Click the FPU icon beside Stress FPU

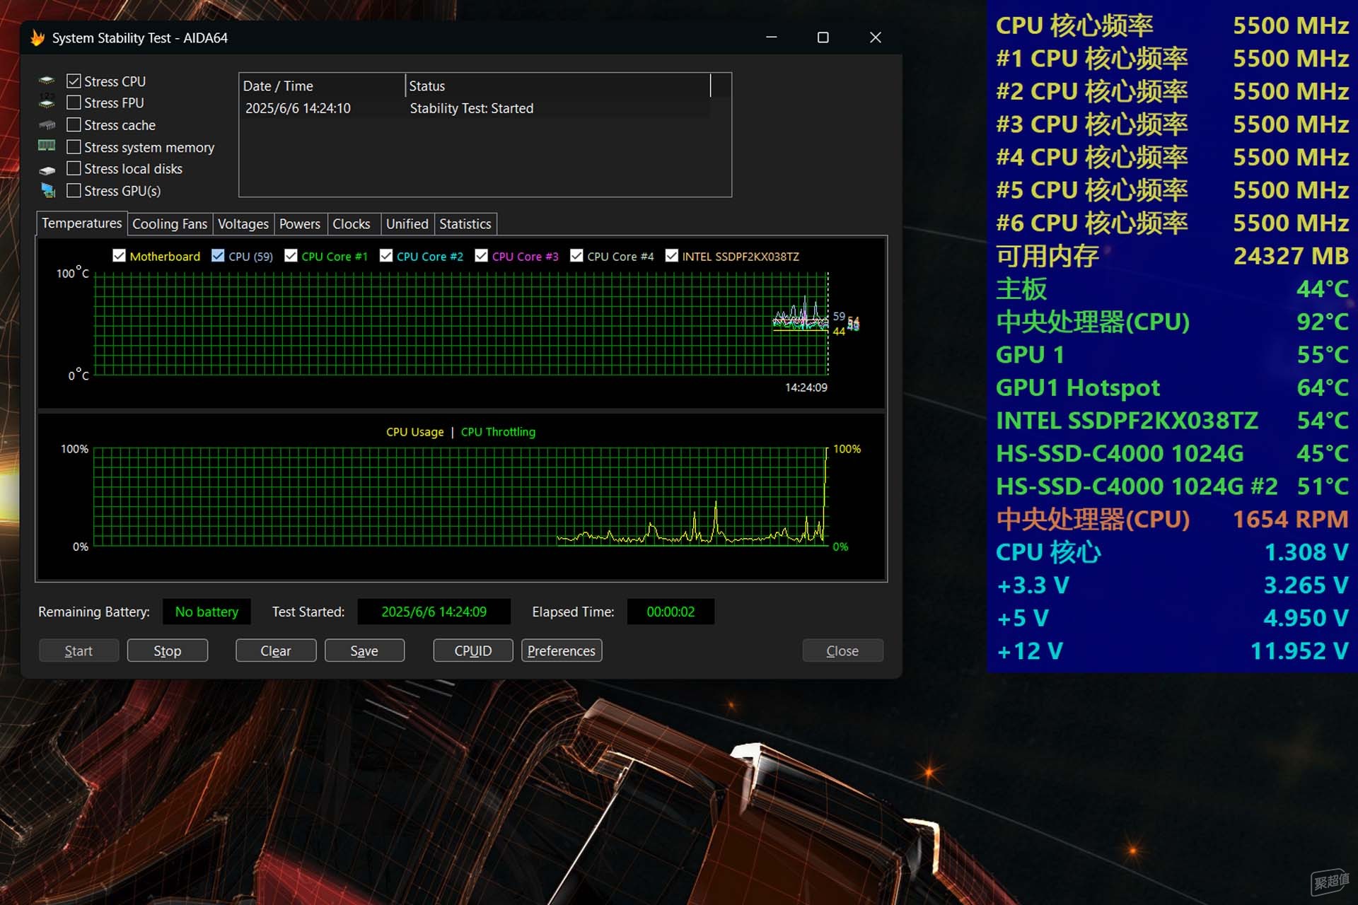(47, 103)
